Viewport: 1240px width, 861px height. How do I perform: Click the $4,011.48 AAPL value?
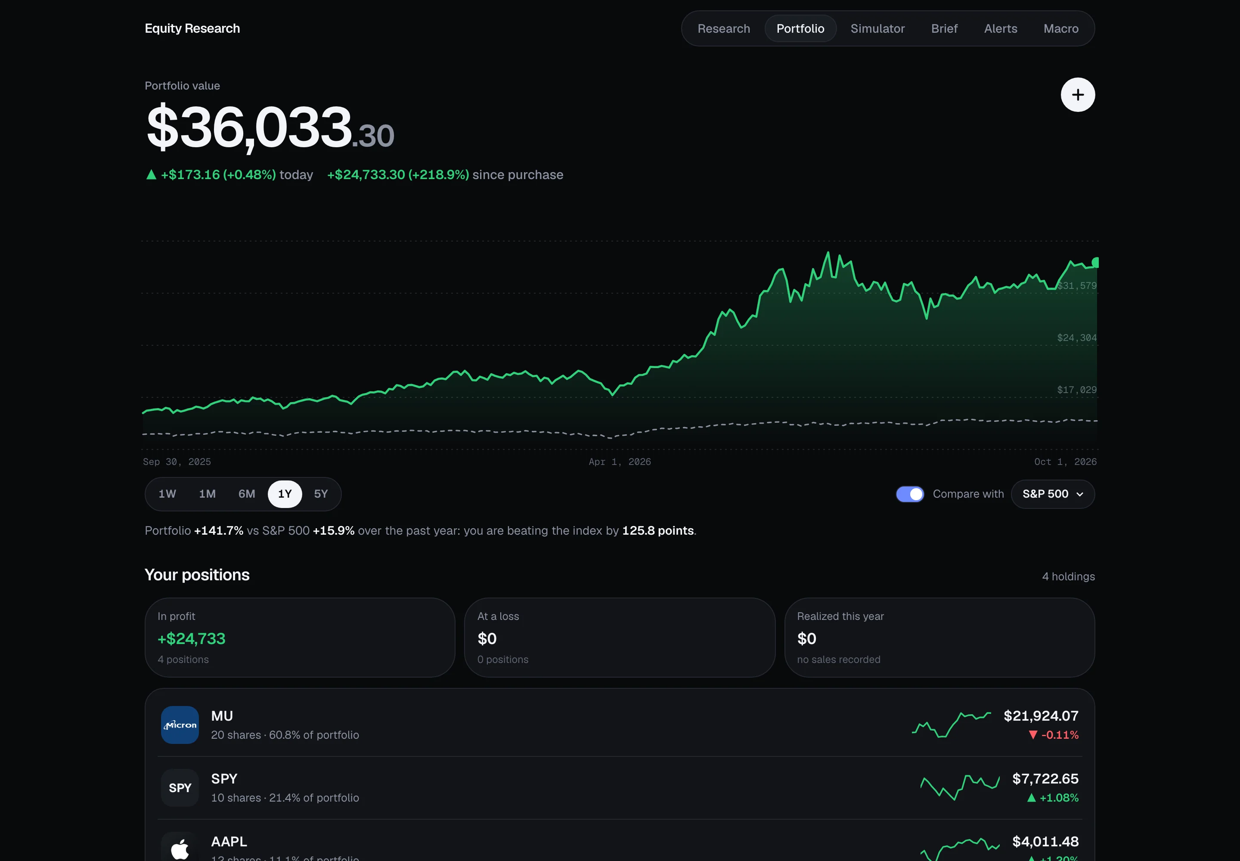pyautogui.click(x=1045, y=841)
